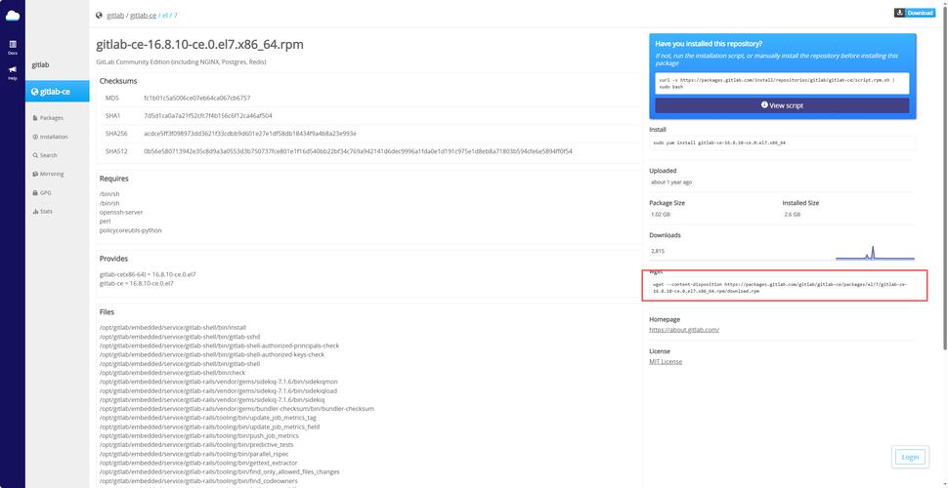Click the gitlab-shell-authorized-principals-check file path
Screen dimensions: 948x488
pyautogui.click(x=220, y=346)
